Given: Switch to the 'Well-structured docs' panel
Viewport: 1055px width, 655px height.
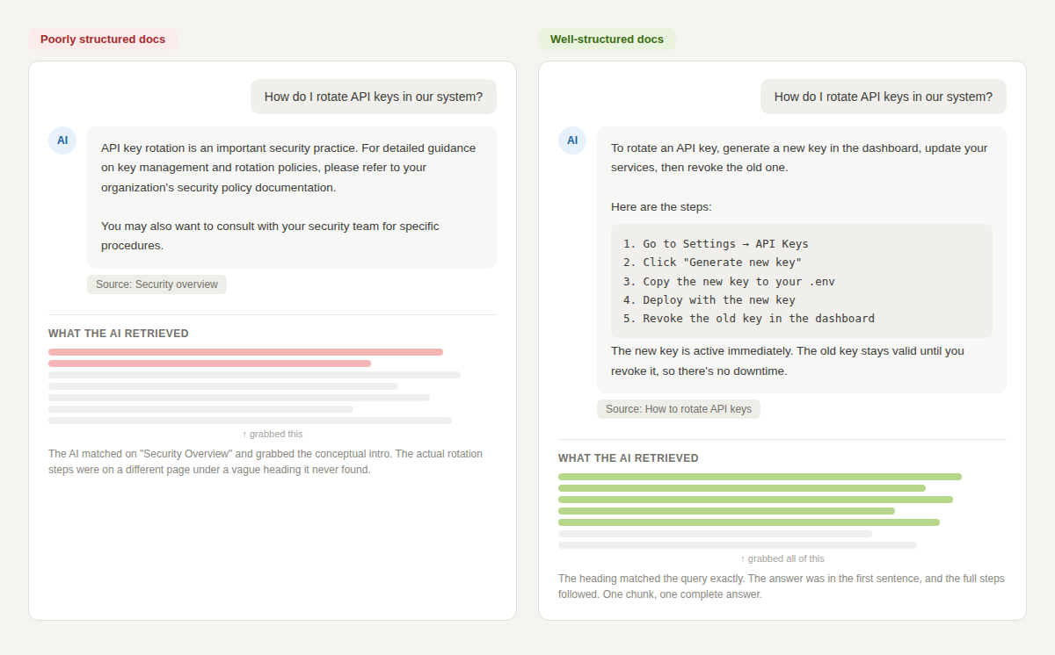Looking at the screenshot, I should tap(782, 340).
